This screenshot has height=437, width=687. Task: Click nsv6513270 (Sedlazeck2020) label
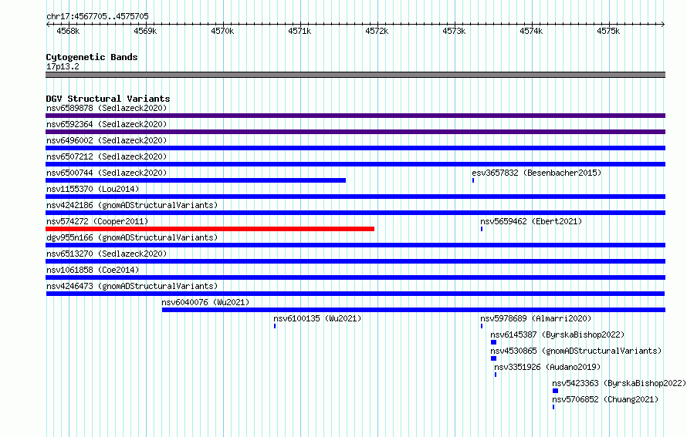tap(107, 254)
